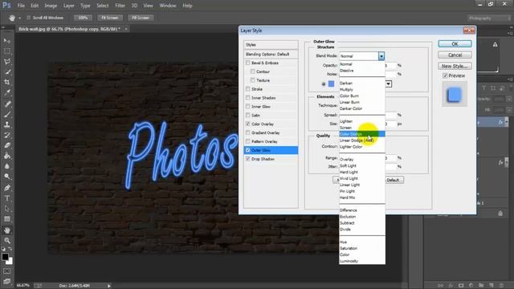This screenshot has height=289, width=514.
Task: Open outer glow color swatch
Action: pos(332,83)
